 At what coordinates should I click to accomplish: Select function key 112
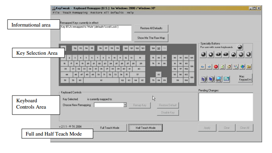pyautogui.click(x=75, y=48)
